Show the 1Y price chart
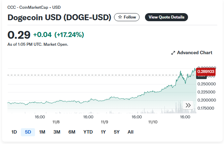The image size is (224, 144). pos(103,132)
